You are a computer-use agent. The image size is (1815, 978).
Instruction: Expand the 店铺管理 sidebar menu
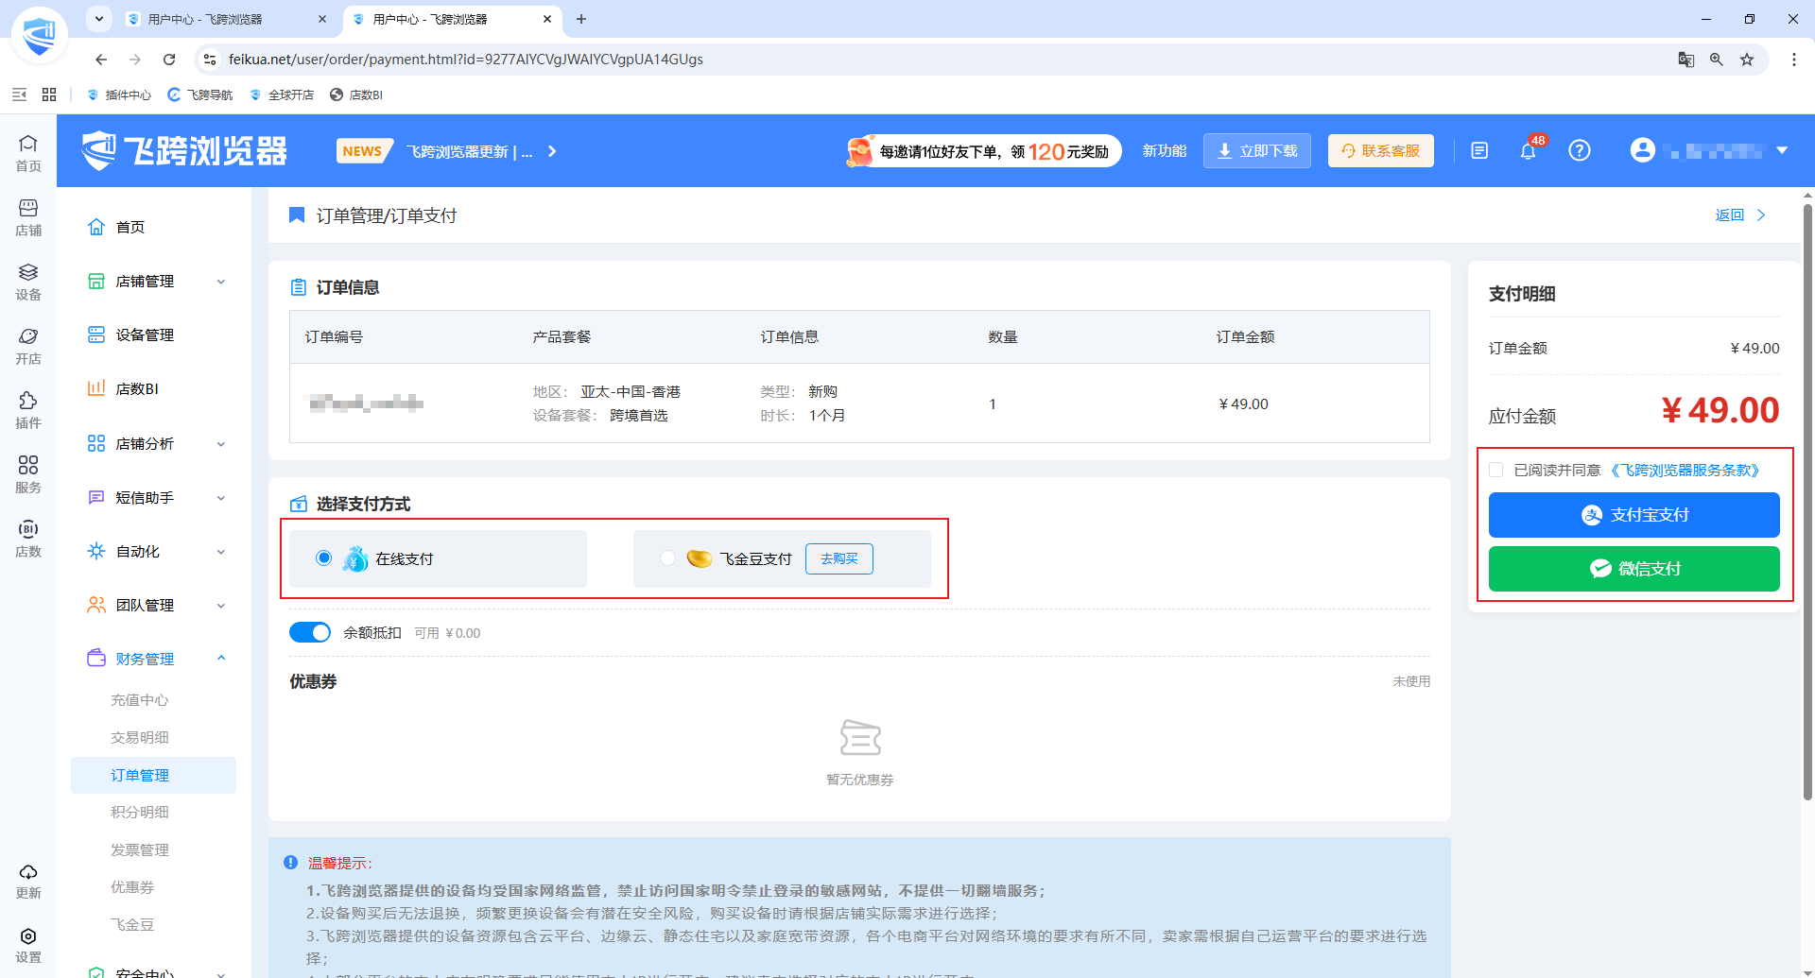coord(158,281)
